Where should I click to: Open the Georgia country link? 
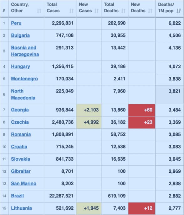tap(20, 110)
